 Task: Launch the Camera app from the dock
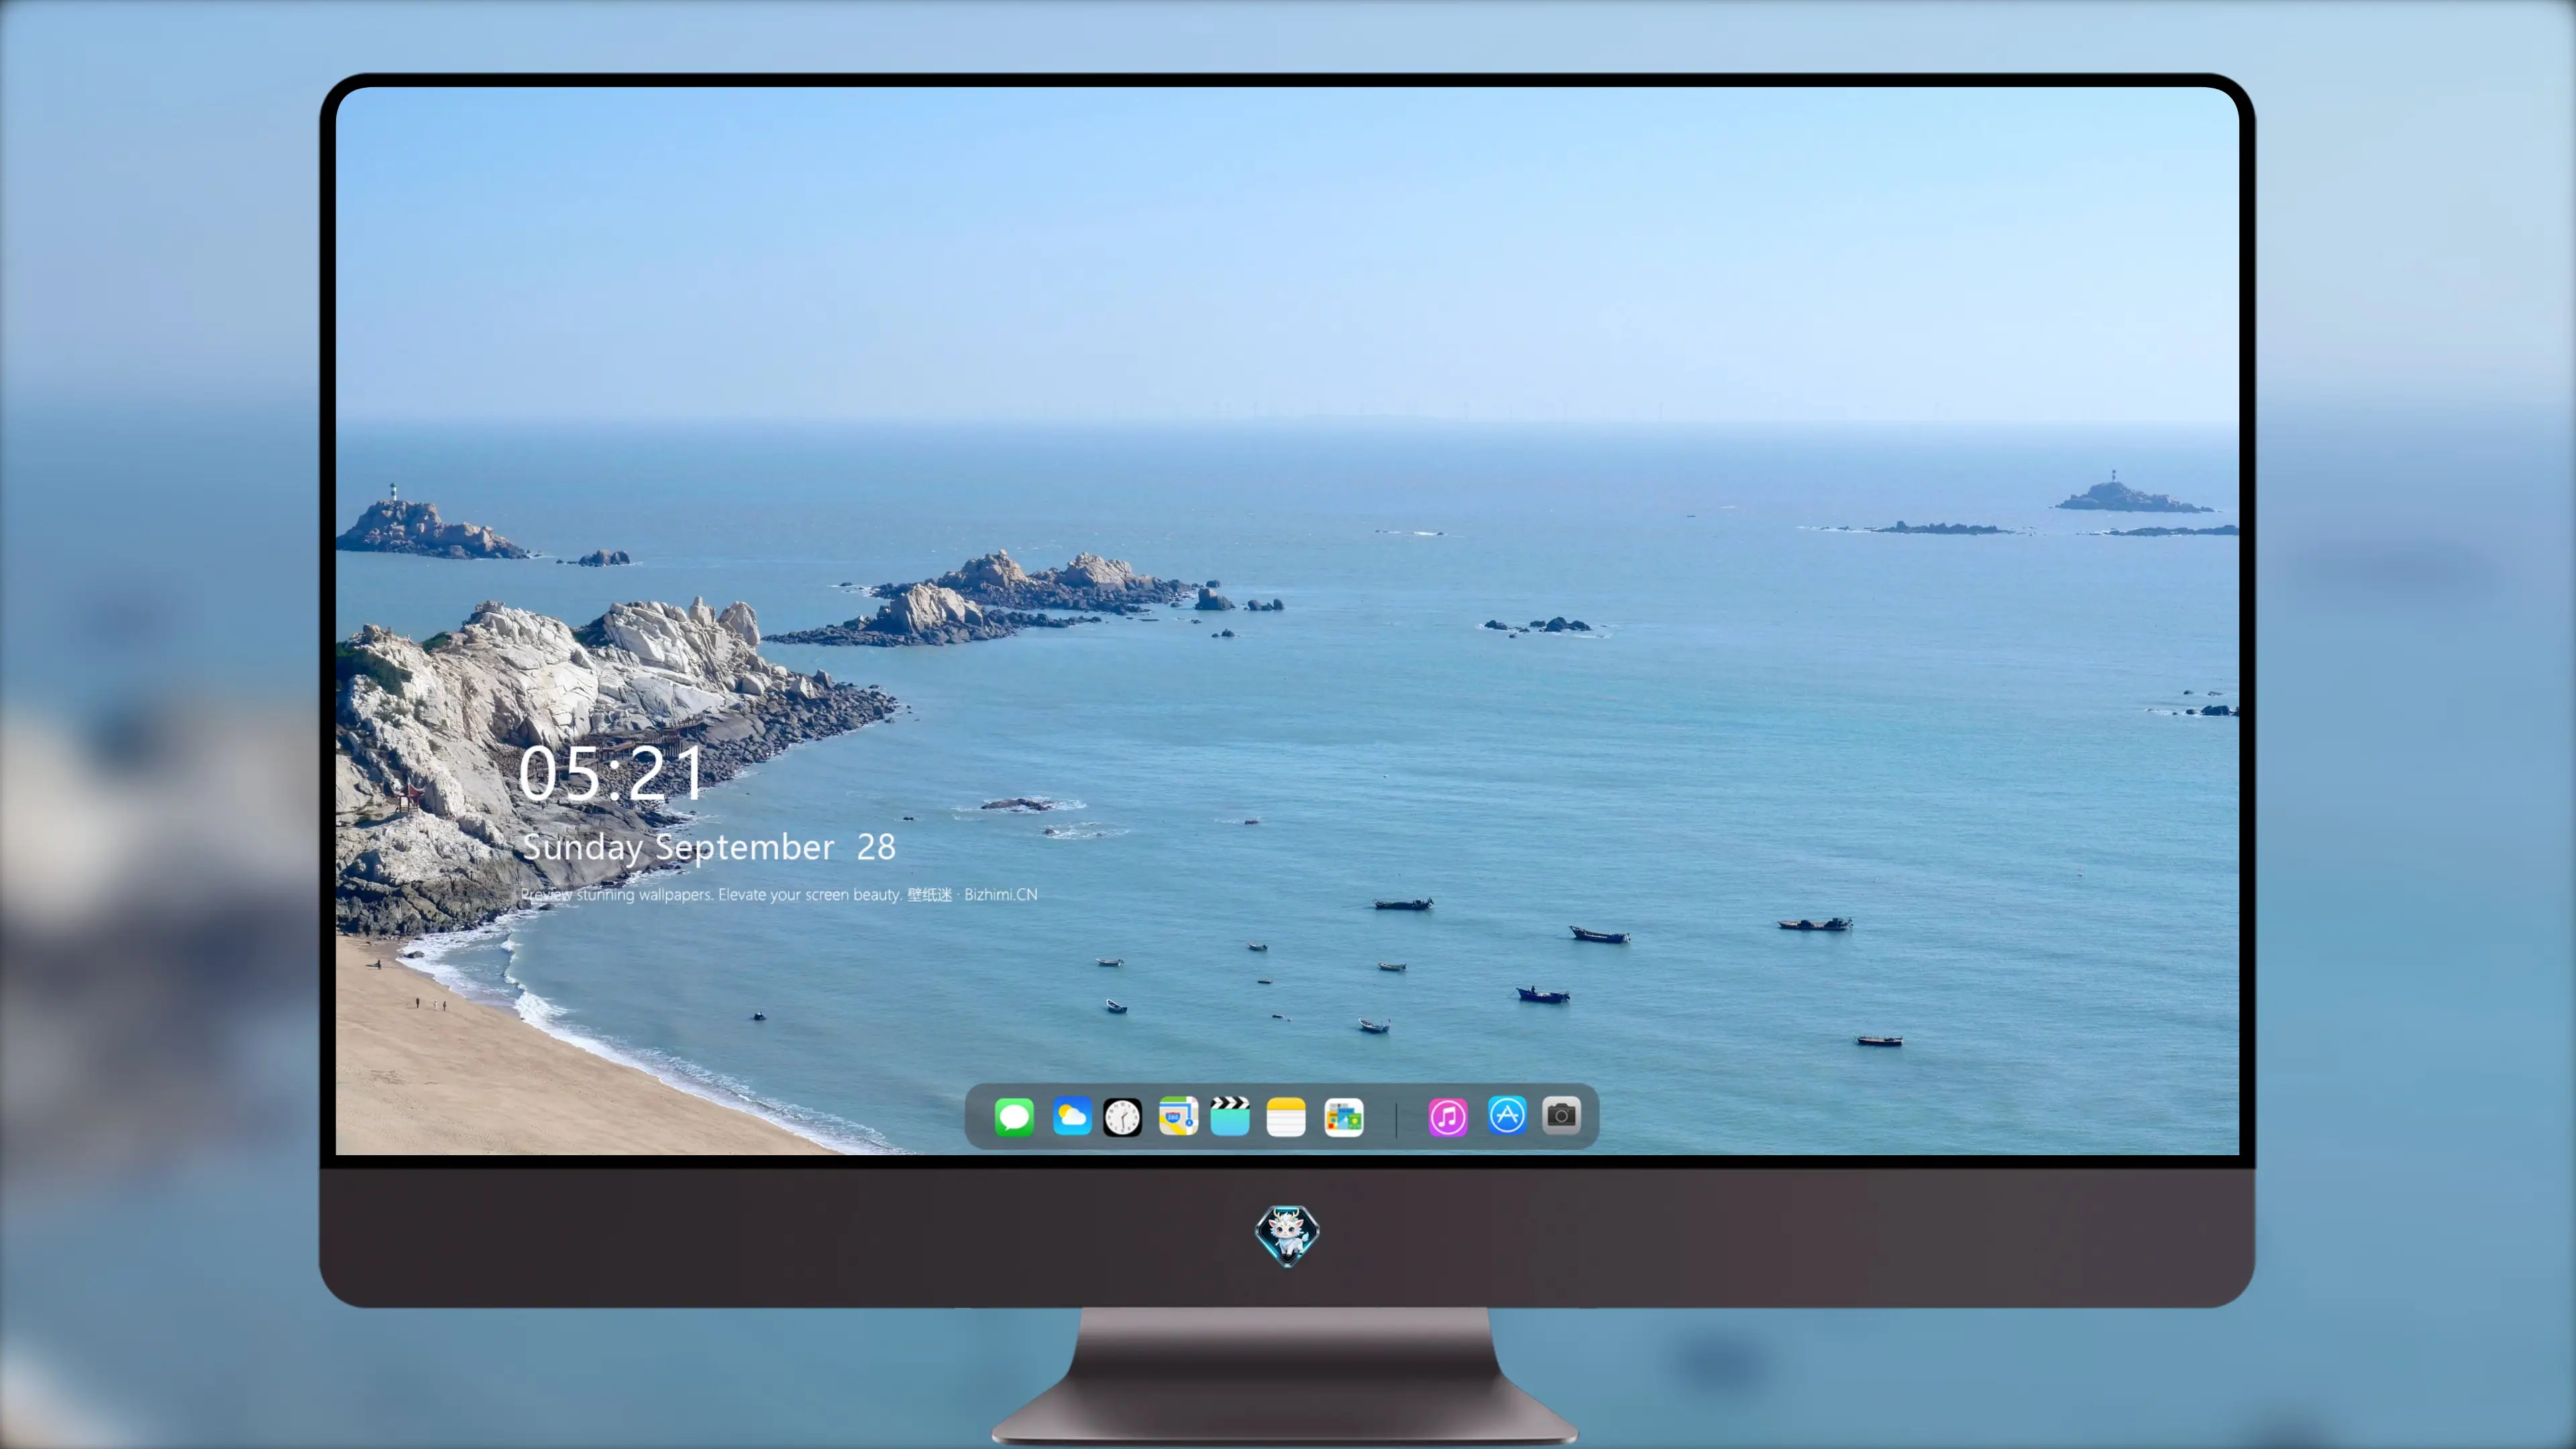(x=1561, y=1115)
